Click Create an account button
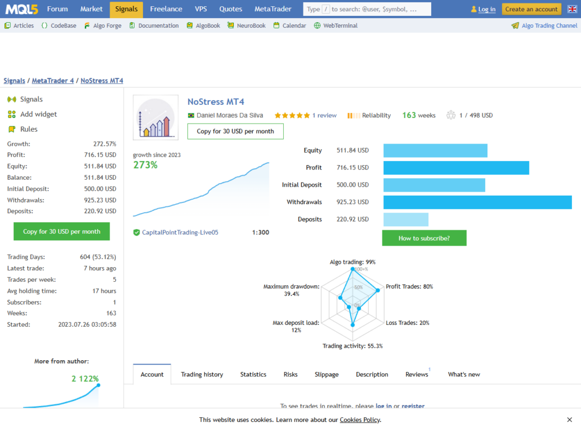This screenshot has height=431, width=581. pyautogui.click(x=531, y=9)
